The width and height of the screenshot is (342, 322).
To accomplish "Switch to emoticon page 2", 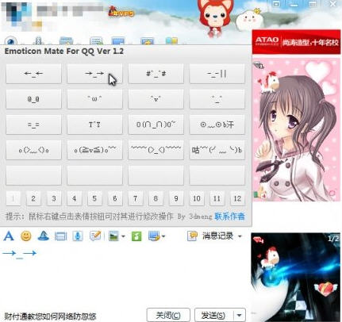I will [33, 198].
